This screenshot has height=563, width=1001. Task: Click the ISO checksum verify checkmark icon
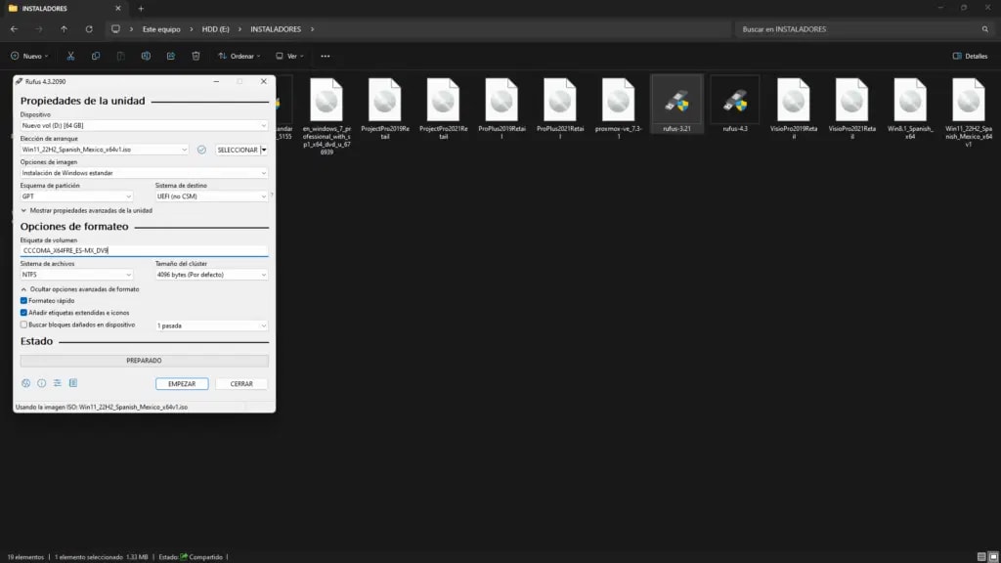[201, 150]
